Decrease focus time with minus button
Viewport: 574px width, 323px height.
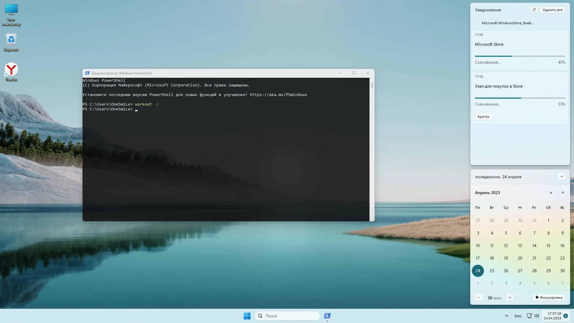tap(478, 298)
